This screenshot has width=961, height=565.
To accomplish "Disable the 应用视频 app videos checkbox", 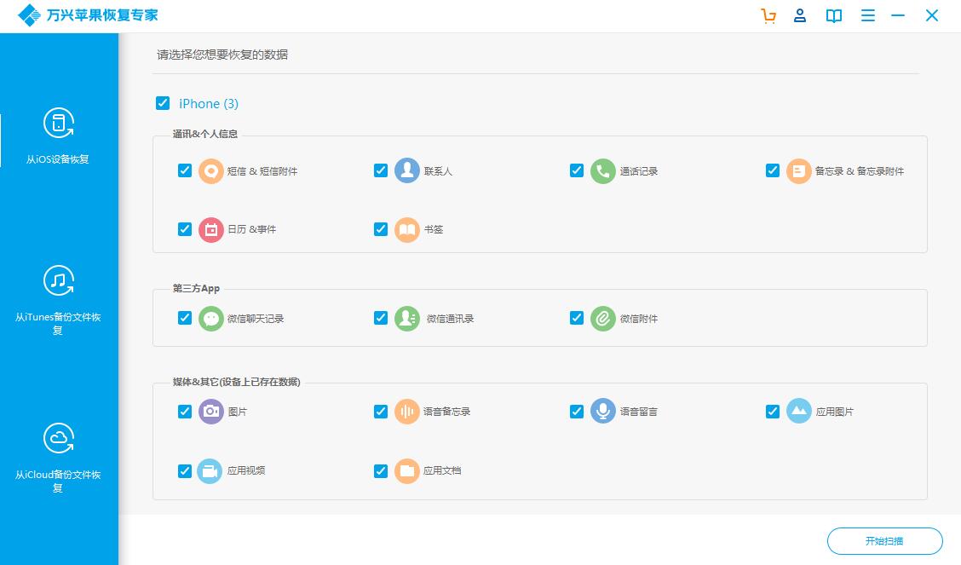I will (185, 470).
